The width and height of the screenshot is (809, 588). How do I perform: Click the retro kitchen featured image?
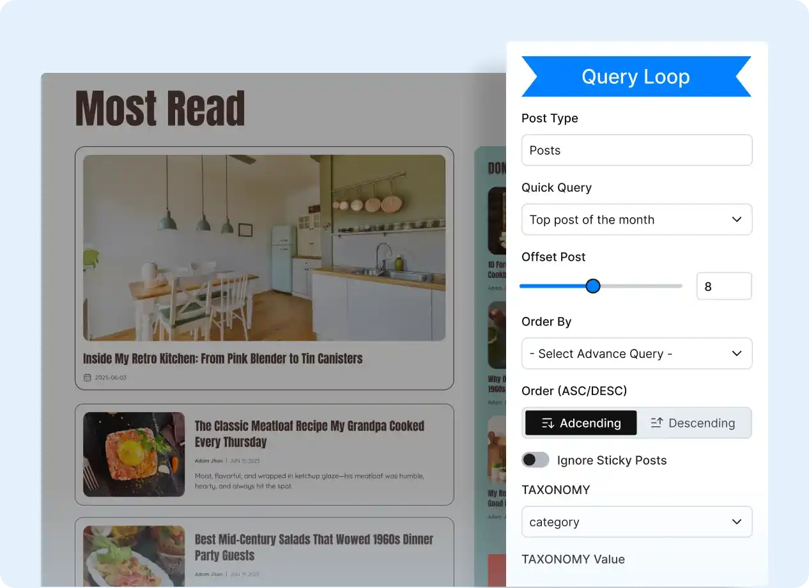[x=264, y=247]
